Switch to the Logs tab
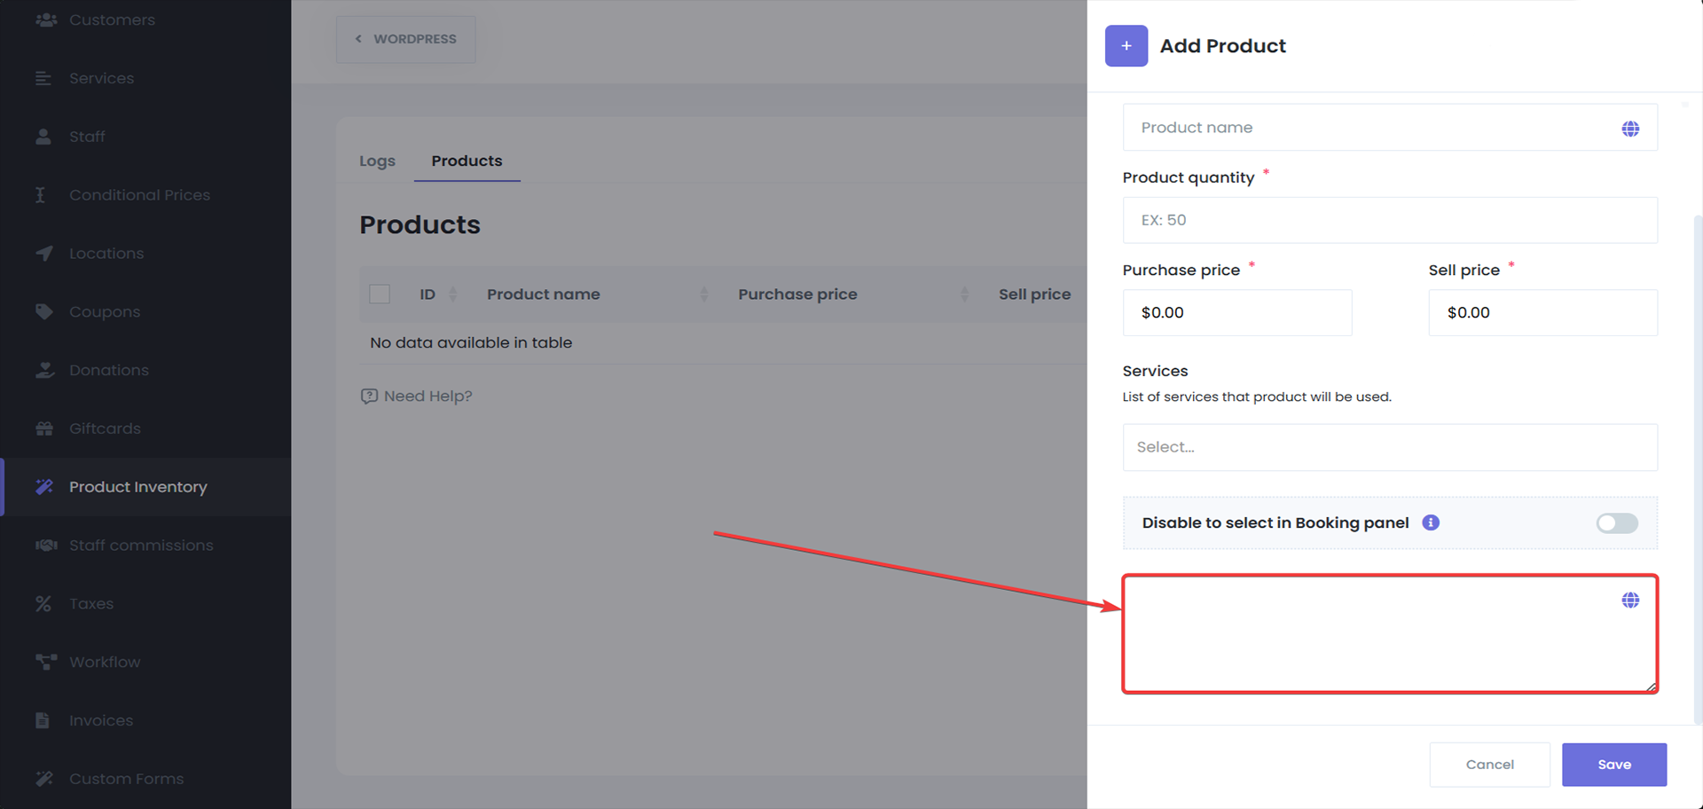The image size is (1703, 809). pos(377,161)
